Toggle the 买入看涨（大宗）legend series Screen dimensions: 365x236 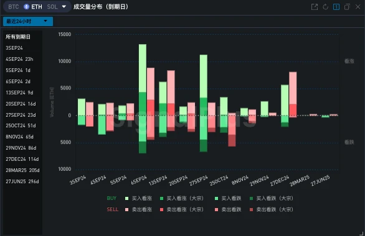pos(182,198)
